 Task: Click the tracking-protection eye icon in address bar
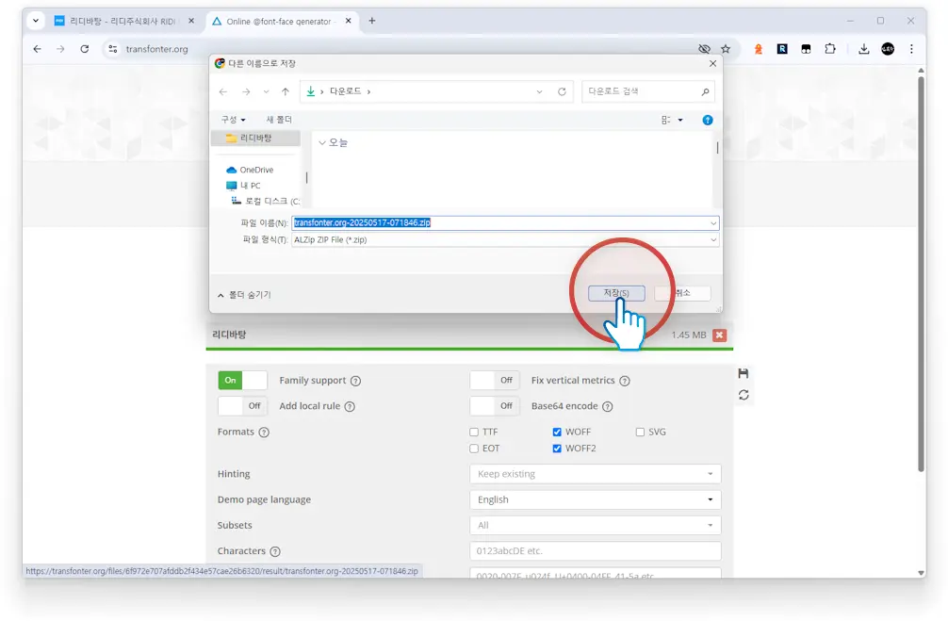[x=704, y=49]
